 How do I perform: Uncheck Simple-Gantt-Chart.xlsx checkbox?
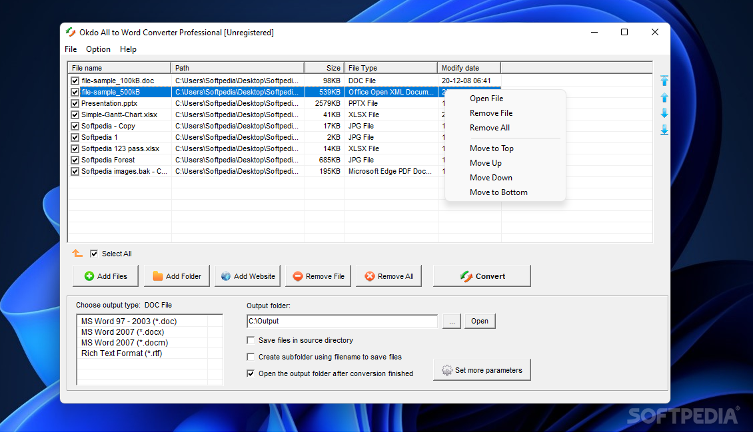75,114
